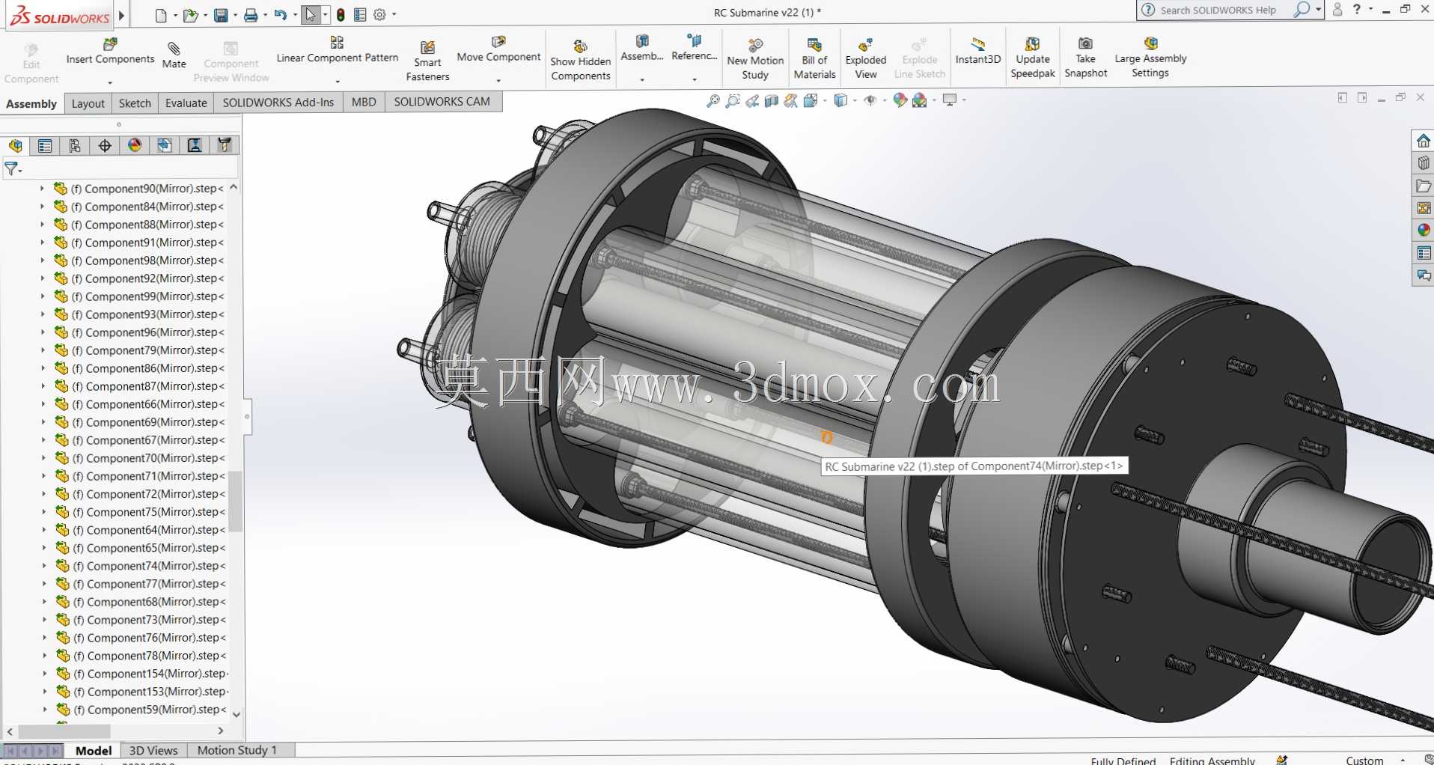Open SOLIDWORKS CAM drill bit tab

pyautogui.click(x=225, y=145)
